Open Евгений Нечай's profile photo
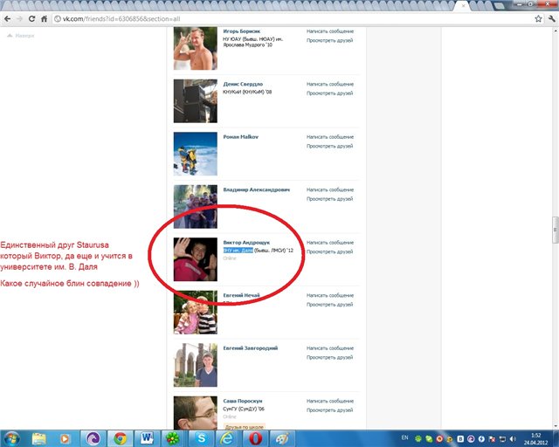 pos(196,312)
